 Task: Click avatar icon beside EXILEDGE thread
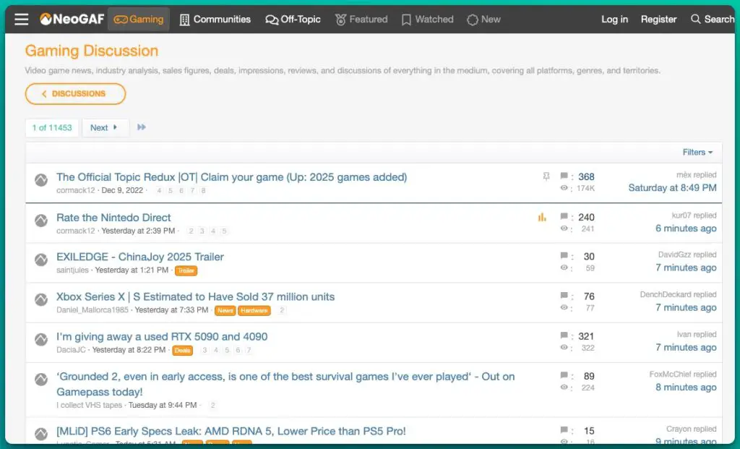click(41, 260)
